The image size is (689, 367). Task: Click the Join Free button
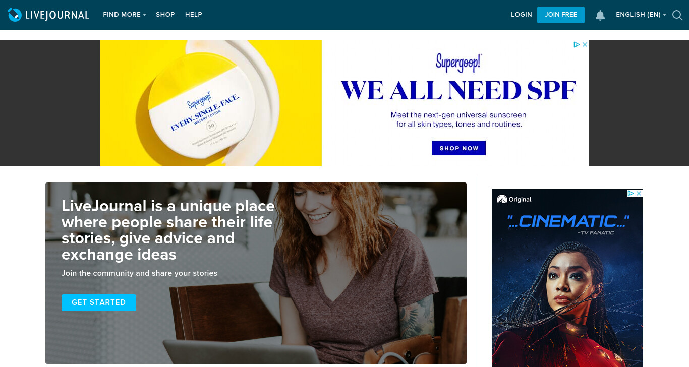561,15
